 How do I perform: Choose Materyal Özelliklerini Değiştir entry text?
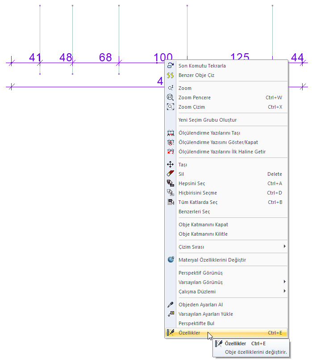coord(212,260)
